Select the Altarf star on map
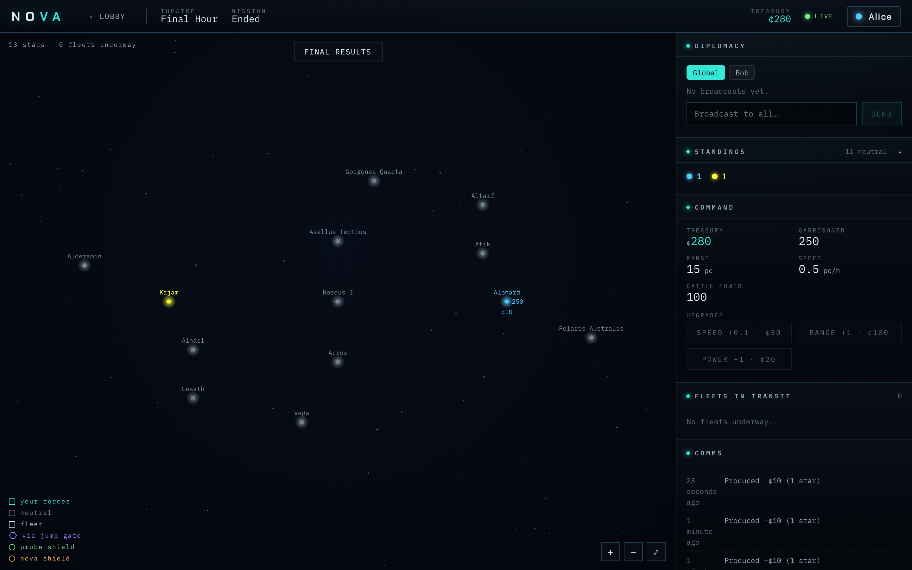 point(482,205)
